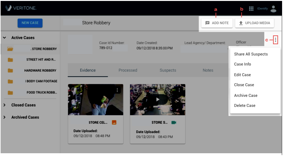Play the store surveillance video thumbnail

pos(158,99)
